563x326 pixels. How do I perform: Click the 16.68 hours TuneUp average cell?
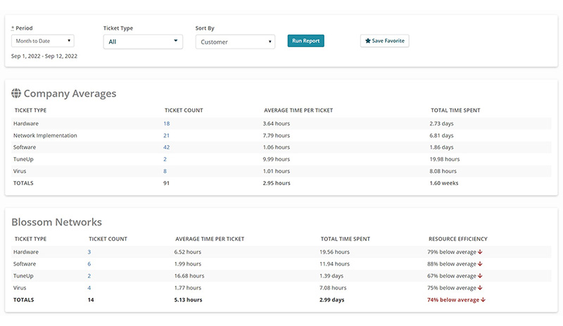[189, 276]
